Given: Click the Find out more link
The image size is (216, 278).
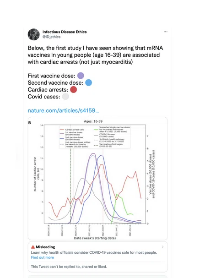Looking at the screenshot, I should (43, 257).
